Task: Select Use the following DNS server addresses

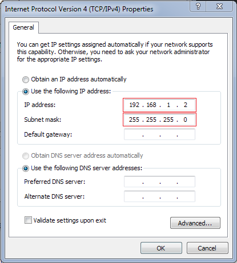Action: [x=26, y=169]
